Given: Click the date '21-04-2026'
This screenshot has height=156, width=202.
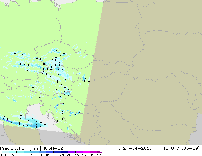Looking at the screenshot, I should 137,148.
